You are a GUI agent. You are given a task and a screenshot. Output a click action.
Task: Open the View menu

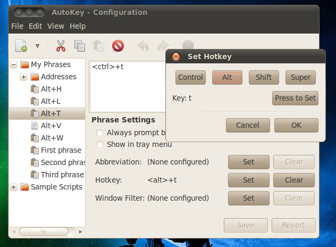(x=56, y=26)
